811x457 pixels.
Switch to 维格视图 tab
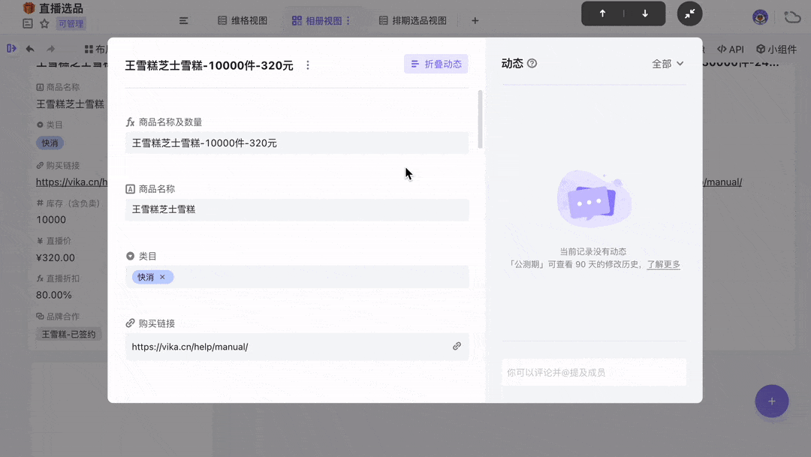coord(243,21)
